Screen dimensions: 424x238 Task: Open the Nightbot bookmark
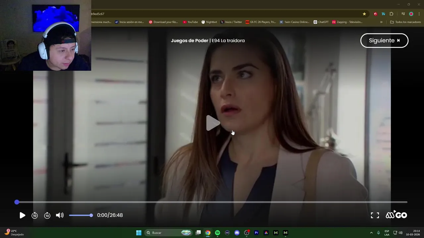(x=209, y=22)
